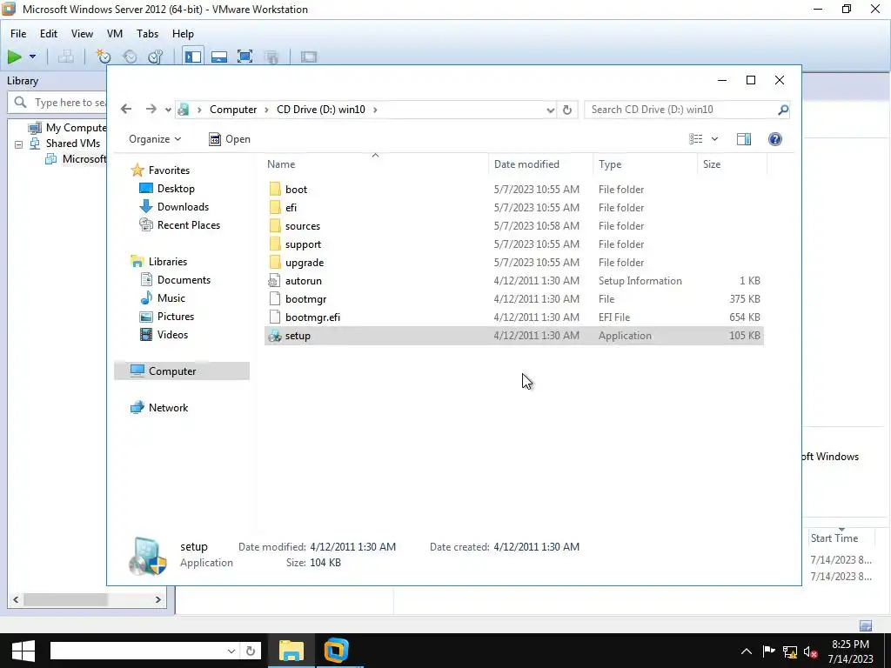The image size is (891, 668).
Task: Open VMware File menu
Action: (x=18, y=34)
